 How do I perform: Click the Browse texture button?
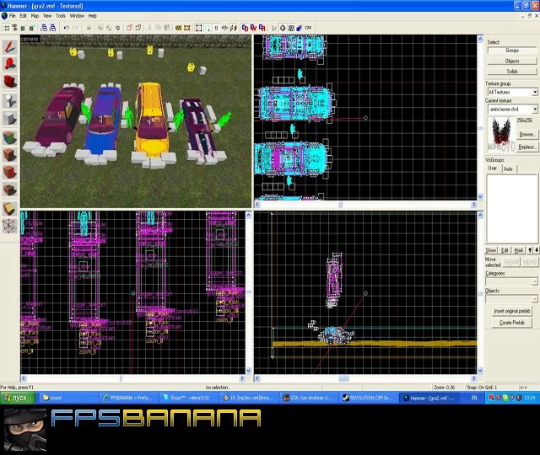[x=526, y=134]
